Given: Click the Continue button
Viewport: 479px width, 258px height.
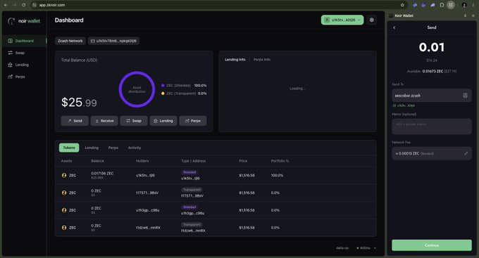Looking at the screenshot, I should pos(432,245).
